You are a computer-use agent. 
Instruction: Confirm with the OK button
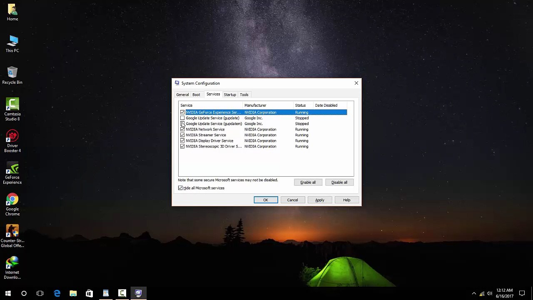coord(266,200)
